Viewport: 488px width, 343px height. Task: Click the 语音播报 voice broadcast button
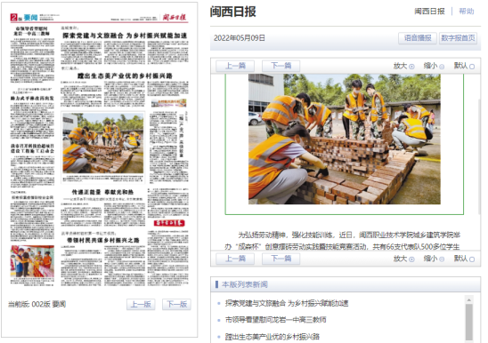click(418, 38)
